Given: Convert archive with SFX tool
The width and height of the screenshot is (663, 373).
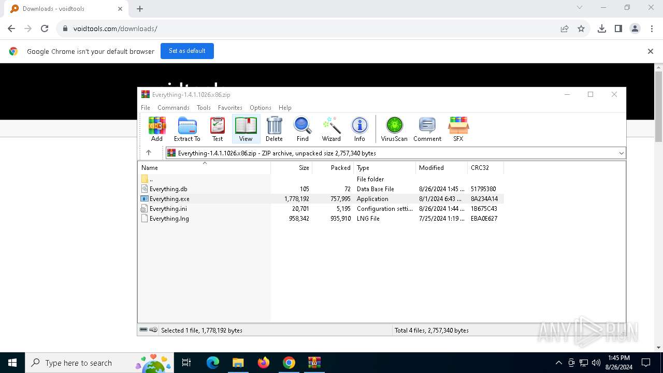Looking at the screenshot, I should point(458,129).
